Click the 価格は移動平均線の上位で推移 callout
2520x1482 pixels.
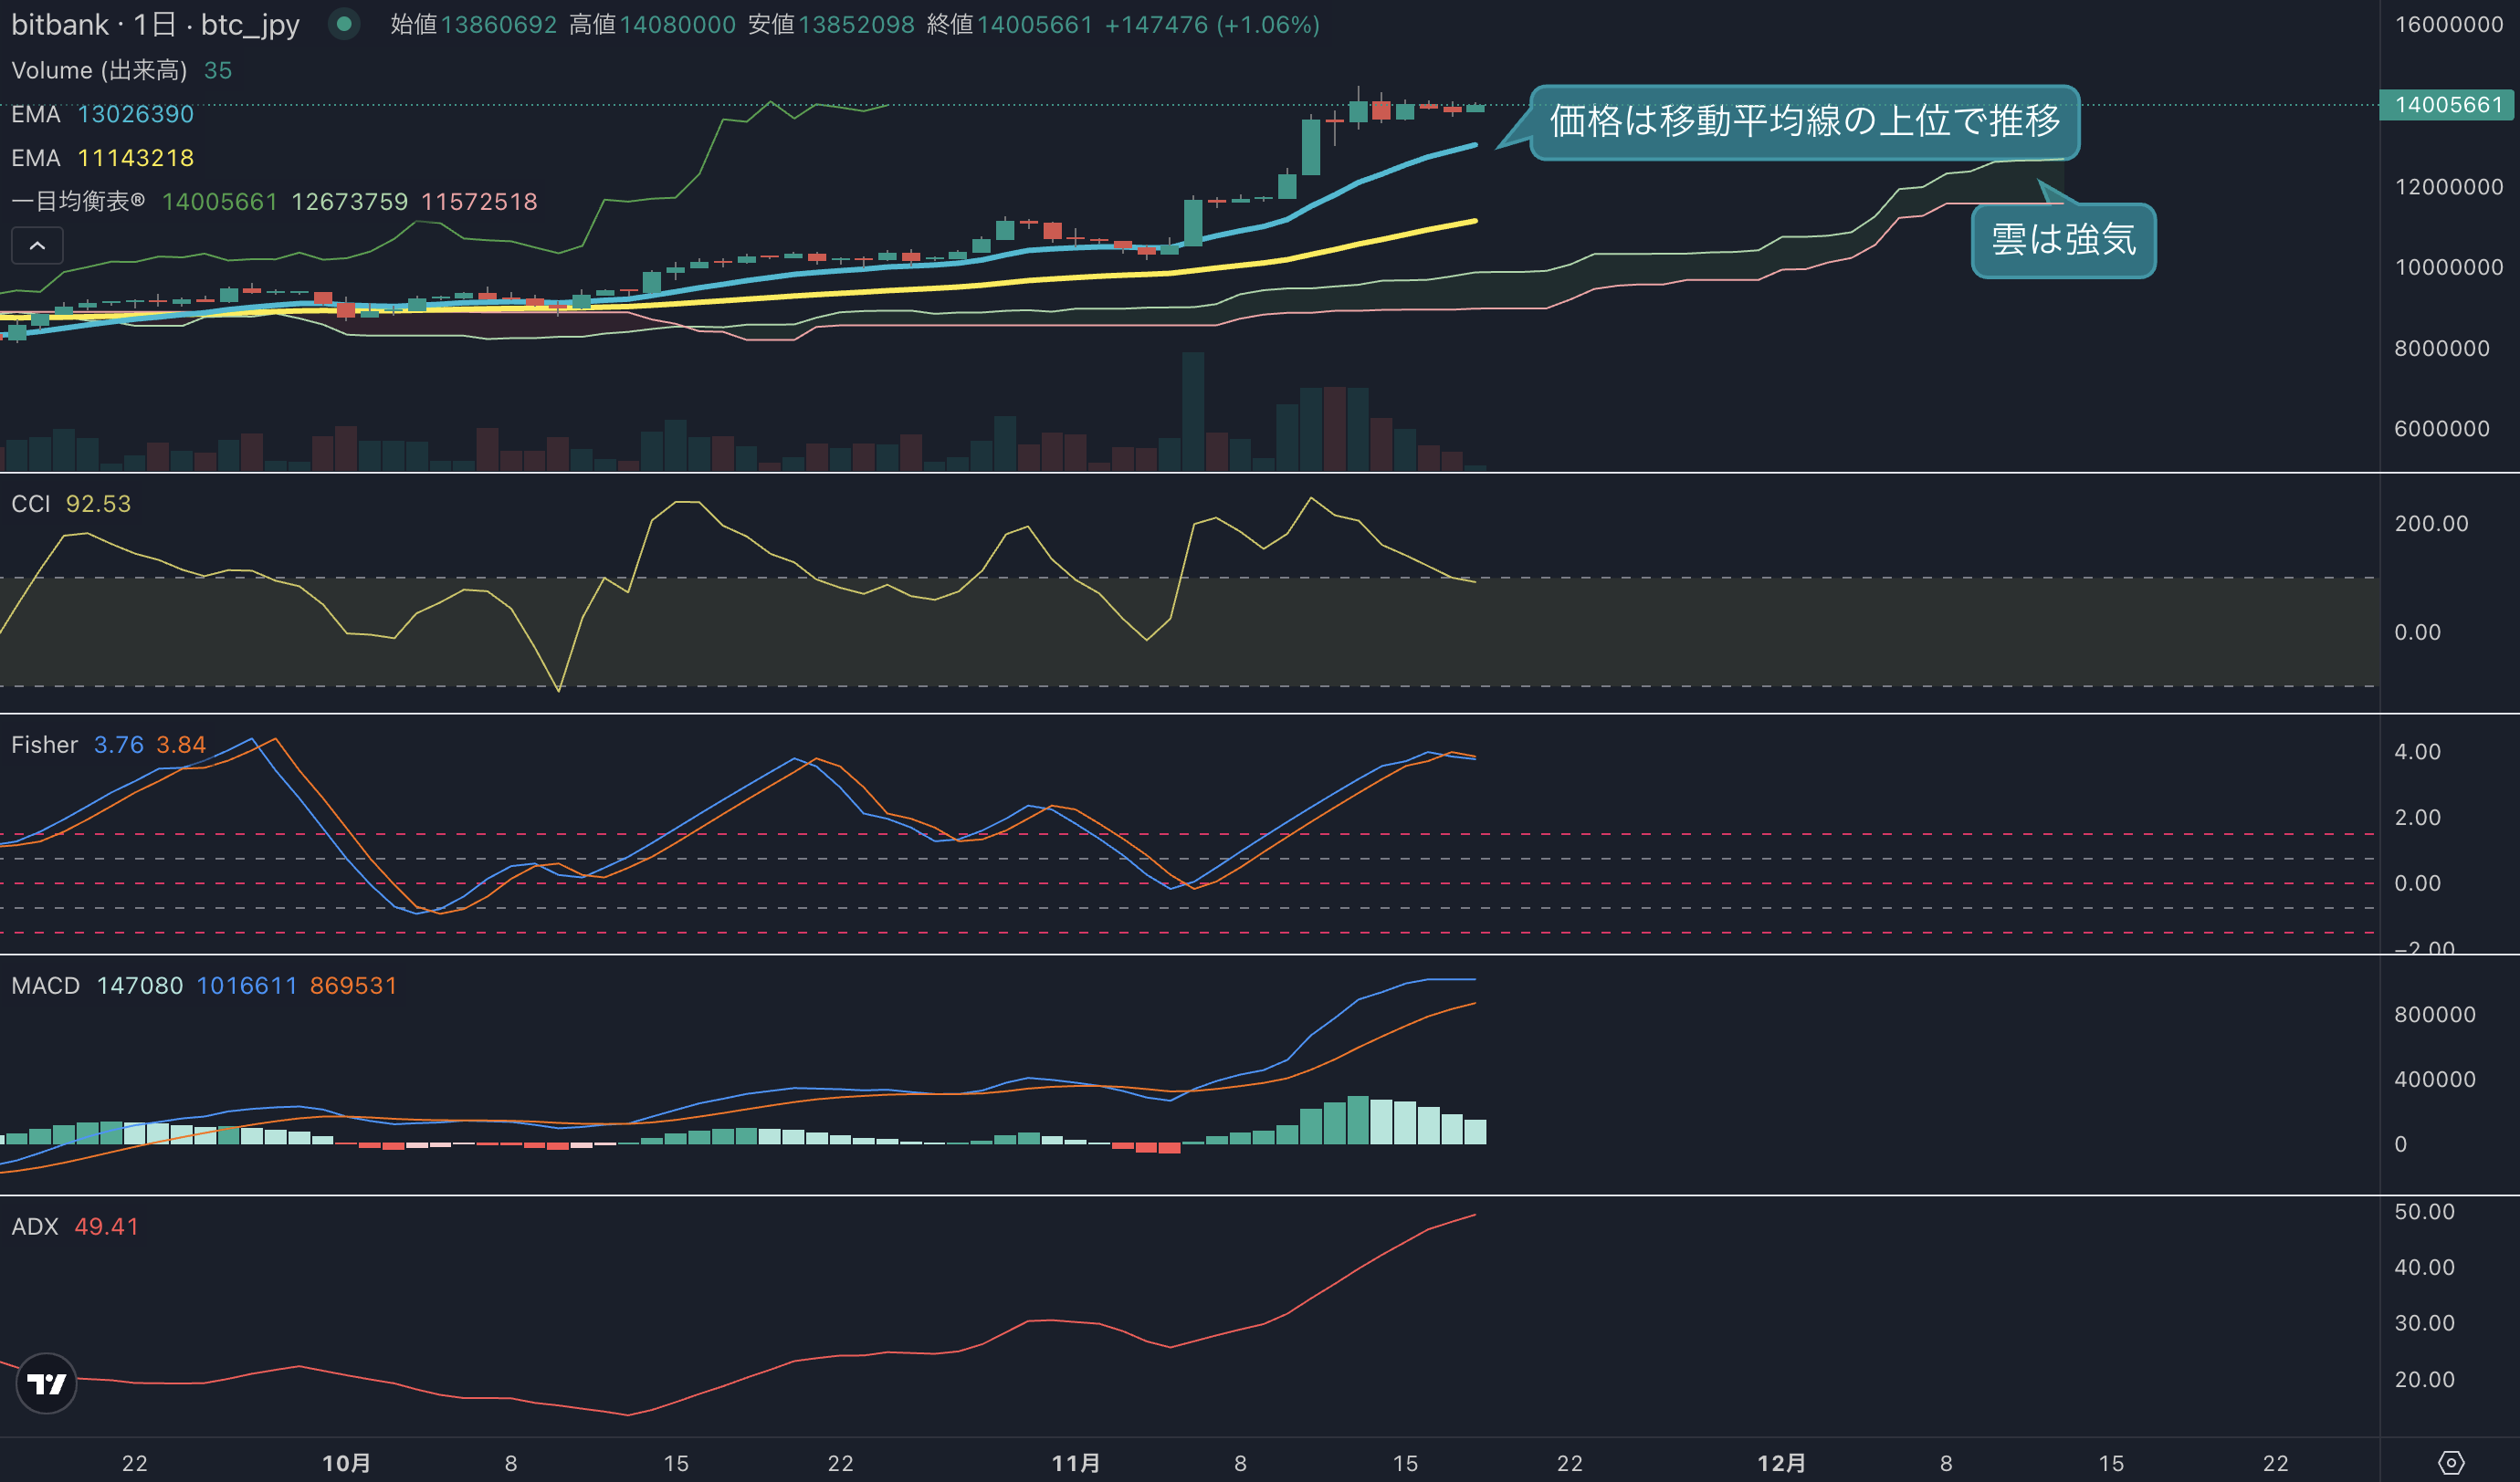click(x=1805, y=122)
